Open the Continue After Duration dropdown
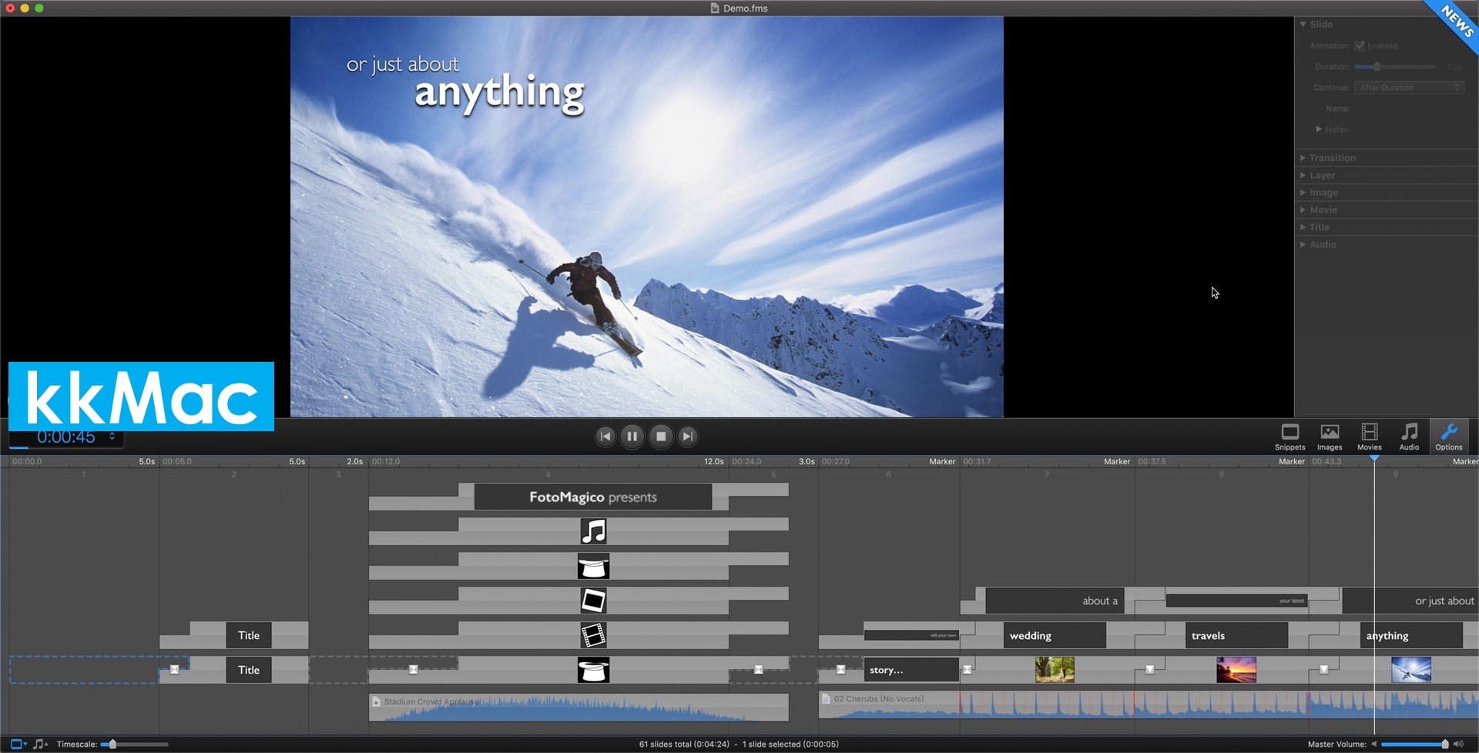 [x=1409, y=88]
